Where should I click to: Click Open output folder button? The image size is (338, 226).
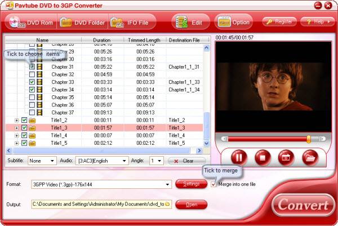pyautogui.click(x=191, y=205)
